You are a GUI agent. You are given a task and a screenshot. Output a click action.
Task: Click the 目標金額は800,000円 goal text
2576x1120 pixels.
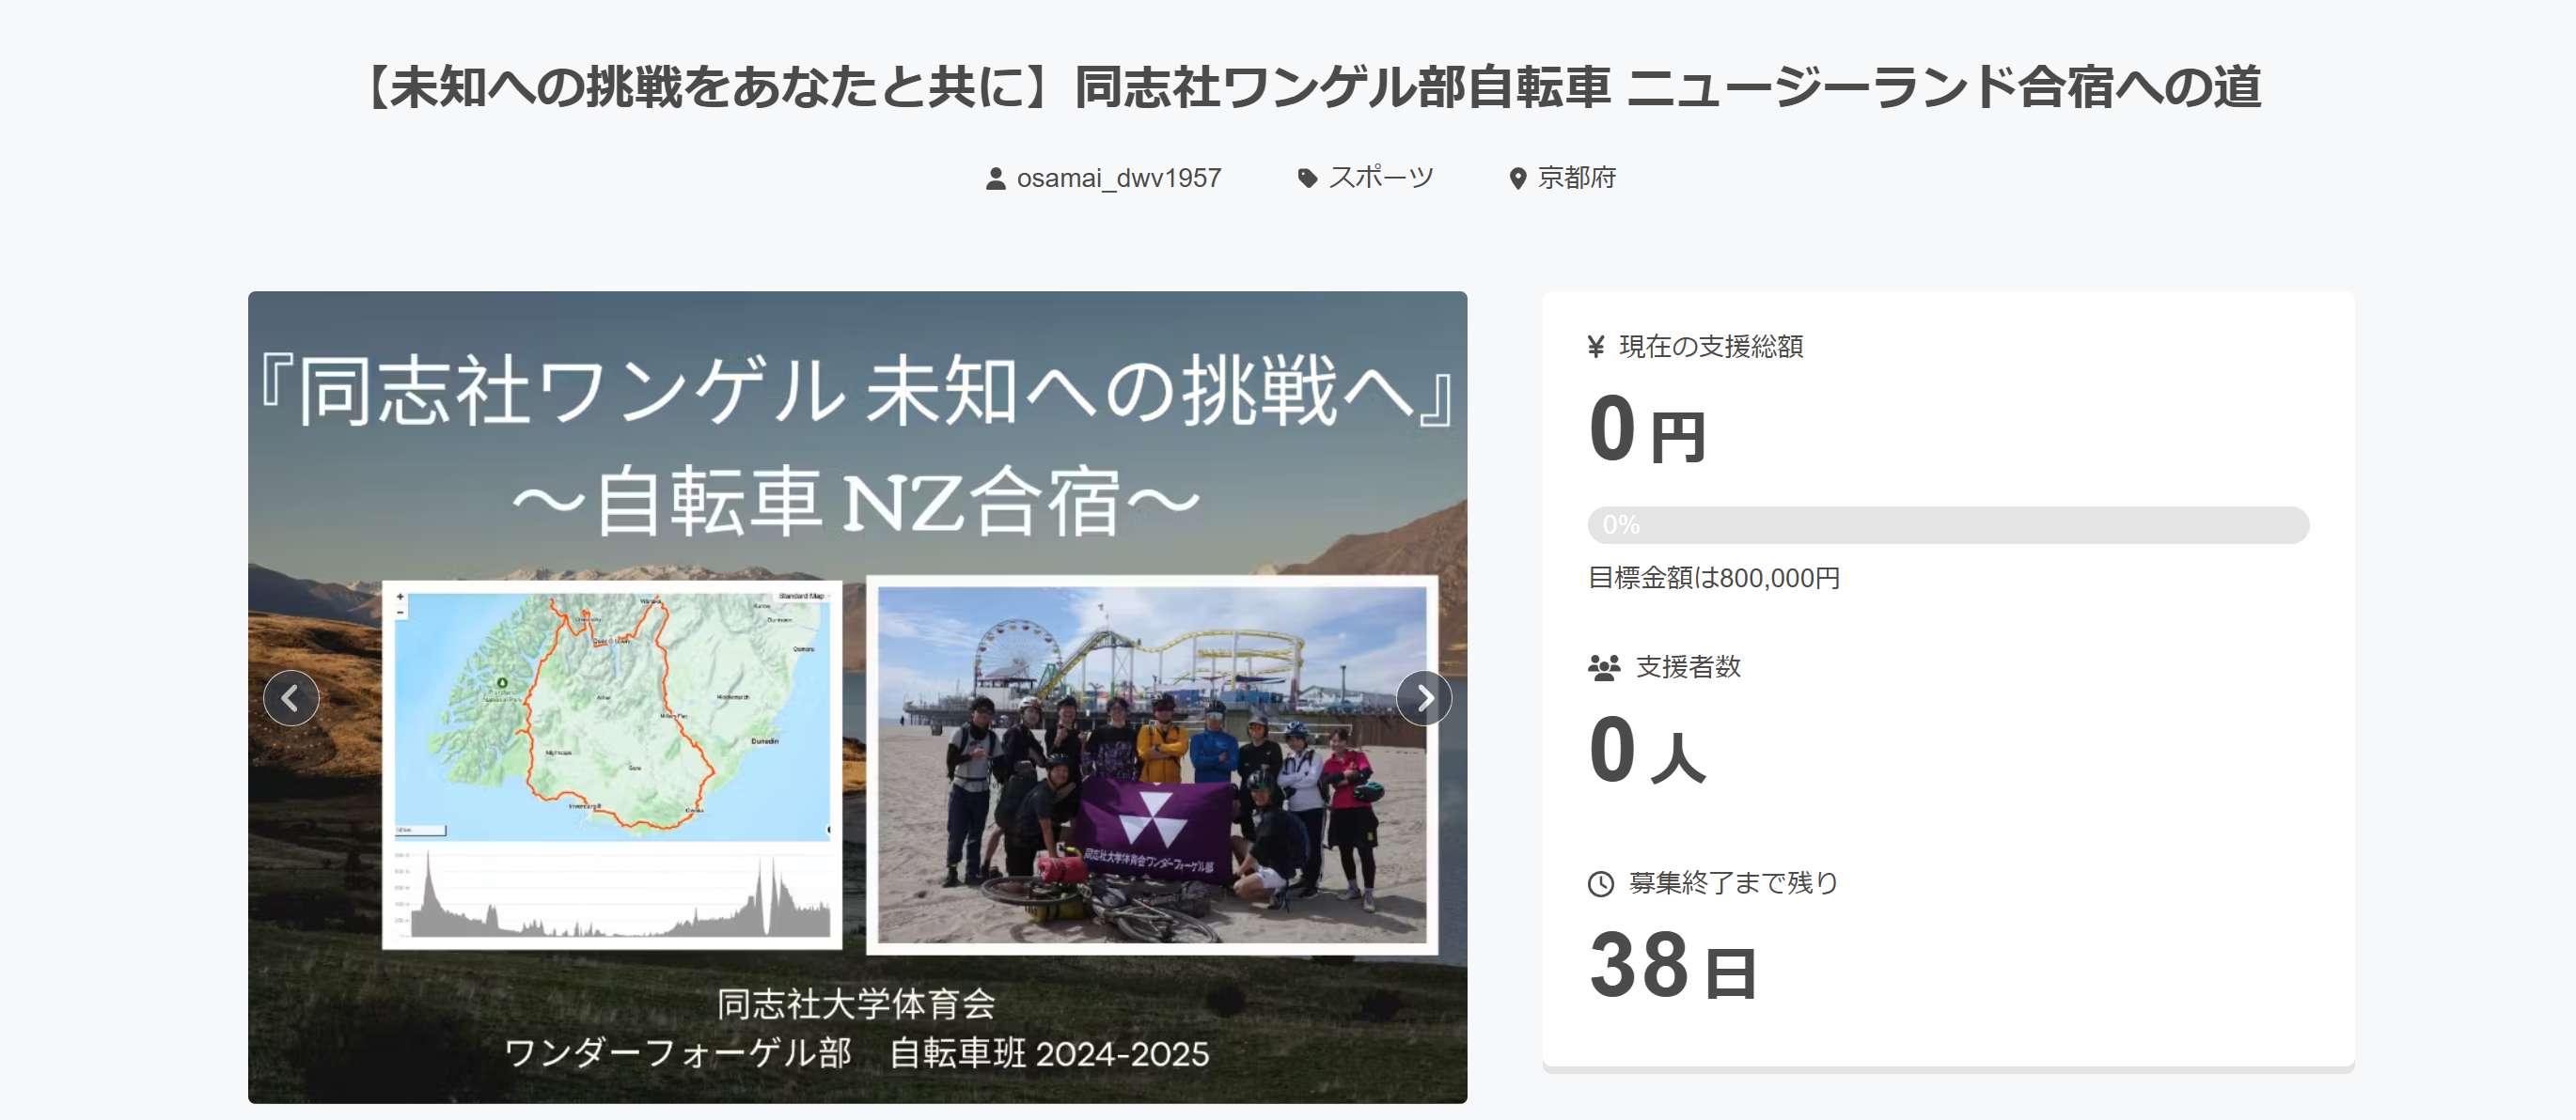pyautogui.click(x=1713, y=579)
